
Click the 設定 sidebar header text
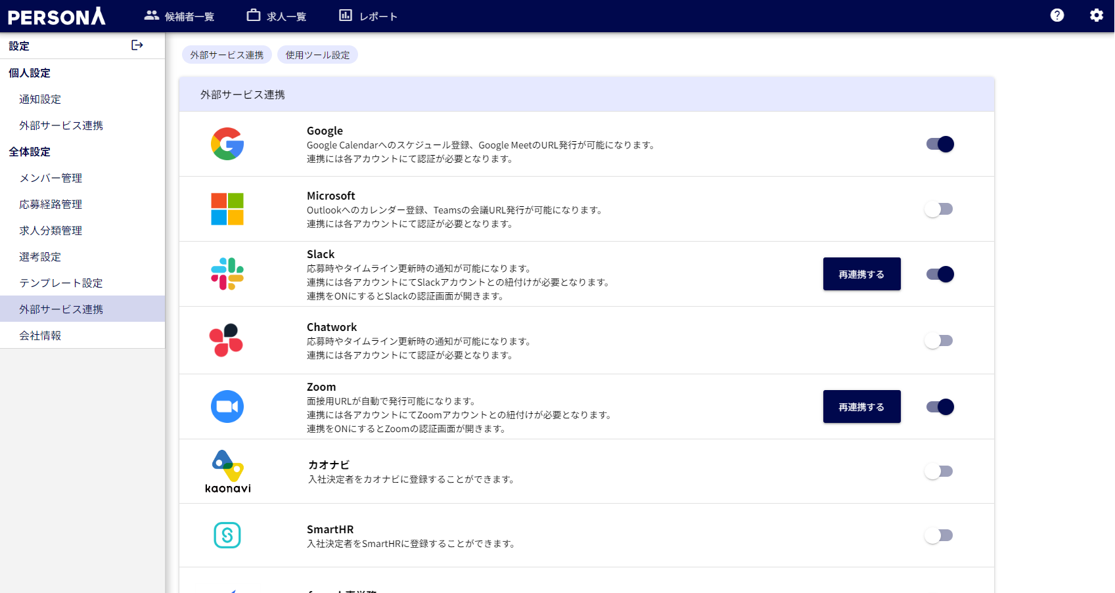(19, 46)
